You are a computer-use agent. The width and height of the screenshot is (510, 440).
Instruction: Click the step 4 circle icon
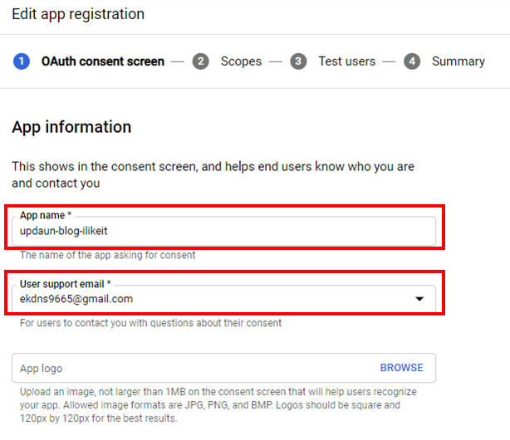(x=412, y=61)
